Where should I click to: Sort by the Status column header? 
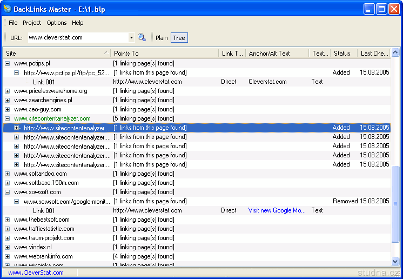coord(342,54)
